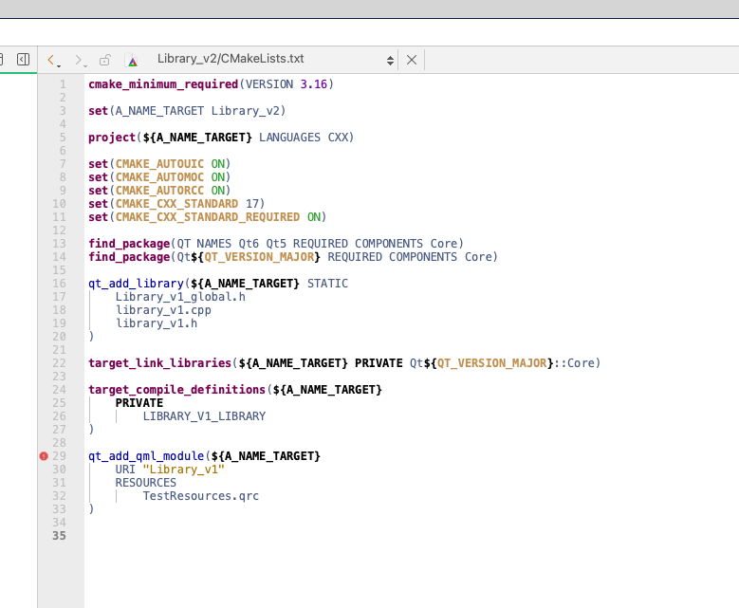Open the Library_v2/CMakeLists.txt document dropdown
This screenshot has width=739, height=608.
231,59
